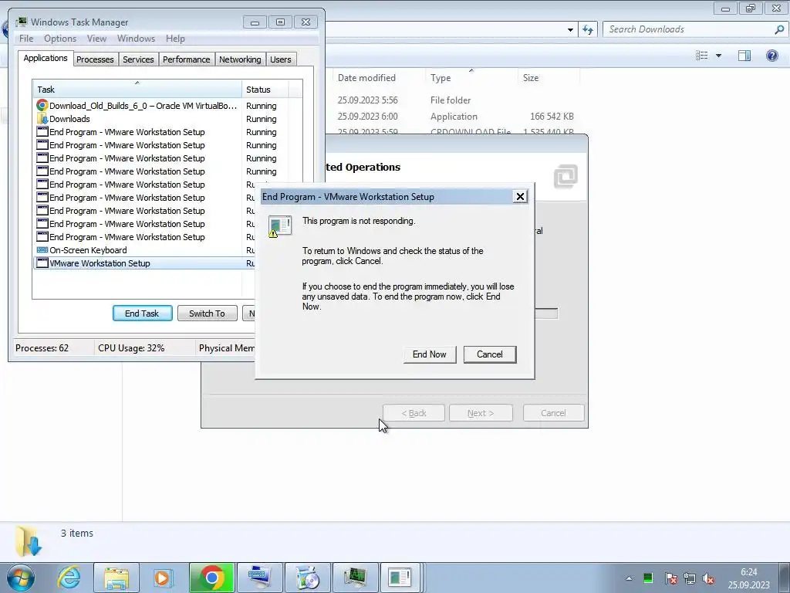The width and height of the screenshot is (790, 593).
Task: Click End Now in the End Program dialog
Action: click(x=429, y=354)
